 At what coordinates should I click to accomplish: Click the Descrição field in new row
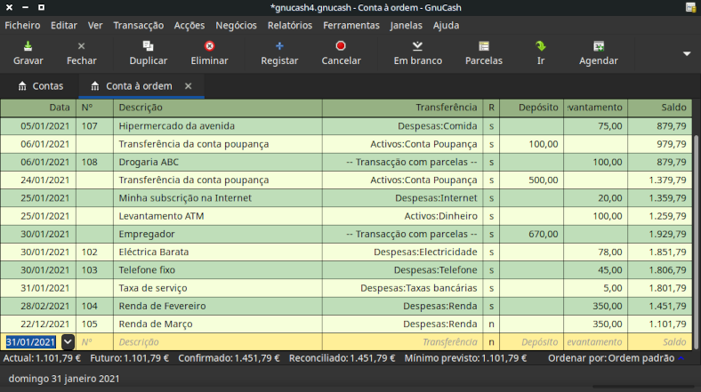click(x=218, y=342)
